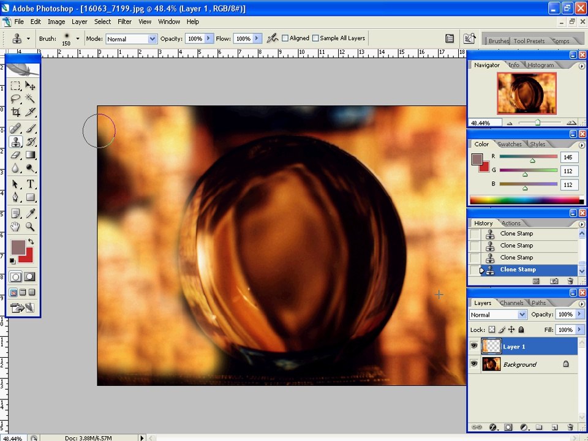Select the Crop tool
The height and width of the screenshot is (441, 588).
(15, 111)
